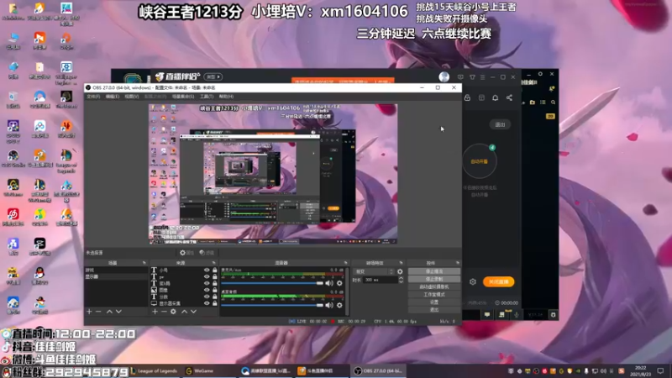
Task: Adjust 桌面音频 volume slider
Action: click(x=272, y=305)
